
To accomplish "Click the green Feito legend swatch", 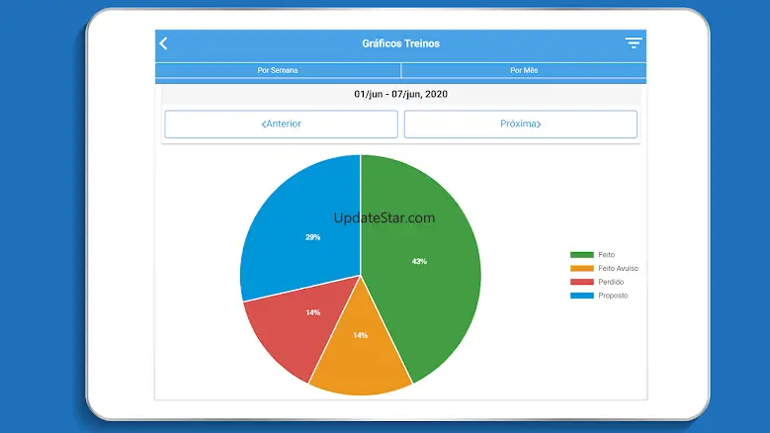I will tap(581, 255).
